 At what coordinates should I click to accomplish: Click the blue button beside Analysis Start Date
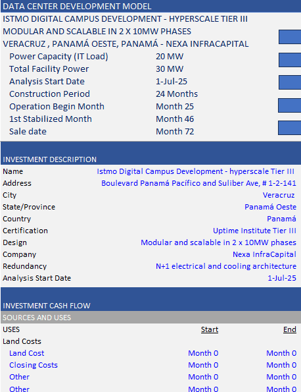coord(290,82)
